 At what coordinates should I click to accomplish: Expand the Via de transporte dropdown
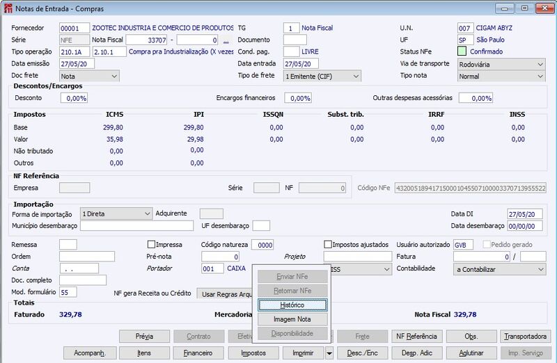point(501,64)
